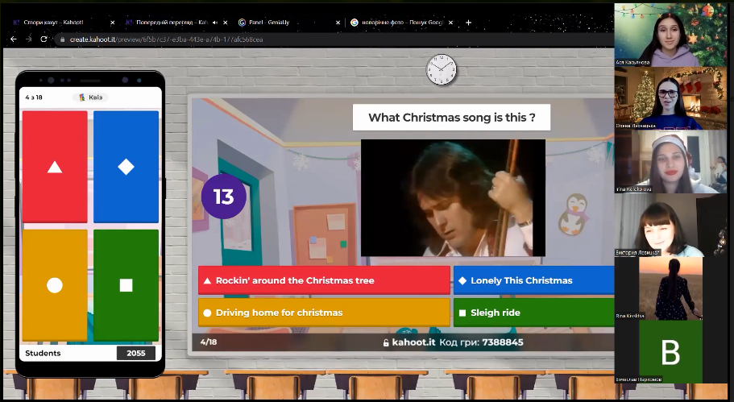Click the browser back arrow
This screenshot has width=734, height=402.
14,39
